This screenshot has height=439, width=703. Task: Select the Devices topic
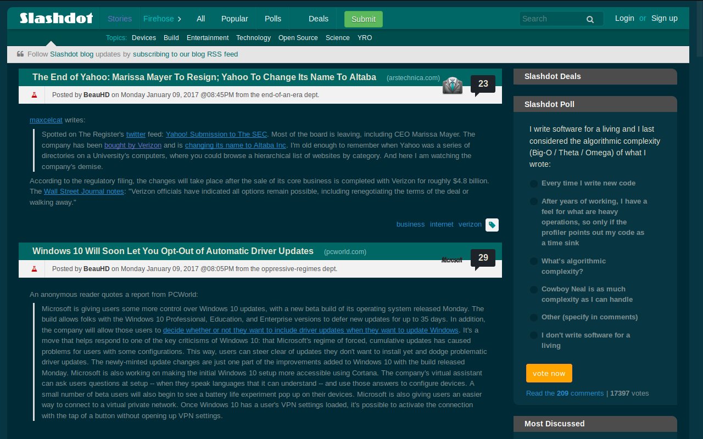144,38
